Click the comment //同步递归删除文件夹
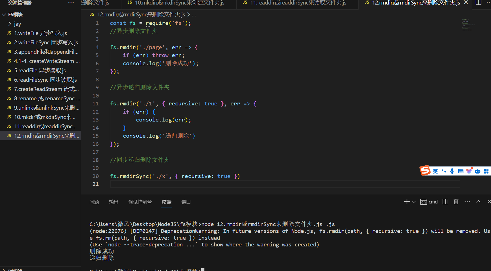 (x=140, y=160)
